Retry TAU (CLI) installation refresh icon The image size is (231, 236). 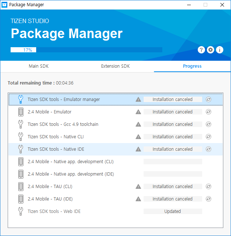(x=208, y=187)
